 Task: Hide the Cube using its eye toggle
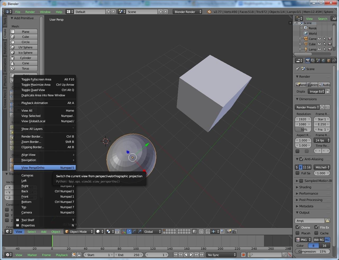[x=319, y=44]
